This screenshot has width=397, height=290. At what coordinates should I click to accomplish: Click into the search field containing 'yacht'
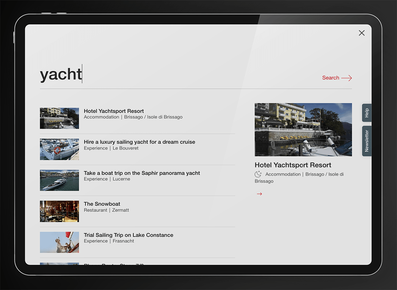click(165, 74)
